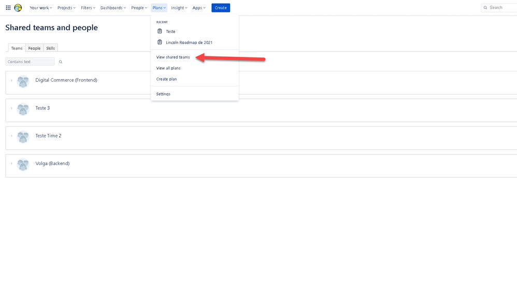This screenshot has width=517, height=285.
Task: Click the Teste 3 team name
Action: [x=42, y=108]
